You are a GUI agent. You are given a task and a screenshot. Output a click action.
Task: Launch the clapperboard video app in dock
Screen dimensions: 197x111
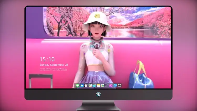click(94, 85)
